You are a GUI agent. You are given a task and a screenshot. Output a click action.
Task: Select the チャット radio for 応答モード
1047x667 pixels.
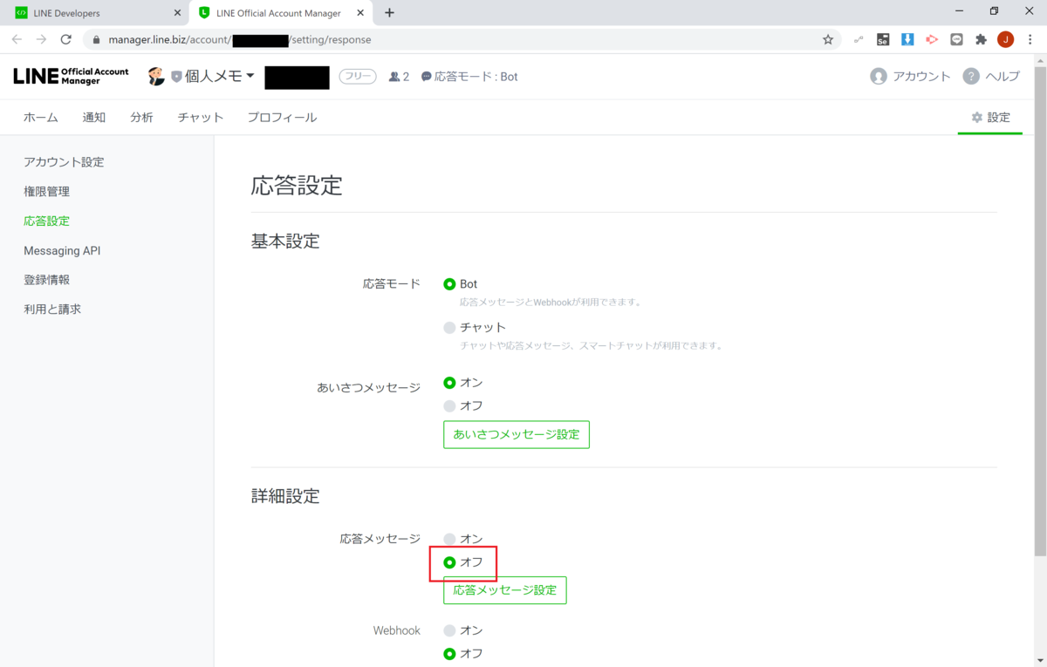[448, 327]
